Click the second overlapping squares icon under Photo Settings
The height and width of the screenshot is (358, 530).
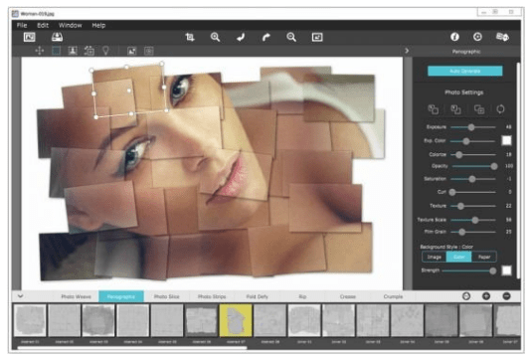(455, 109)
